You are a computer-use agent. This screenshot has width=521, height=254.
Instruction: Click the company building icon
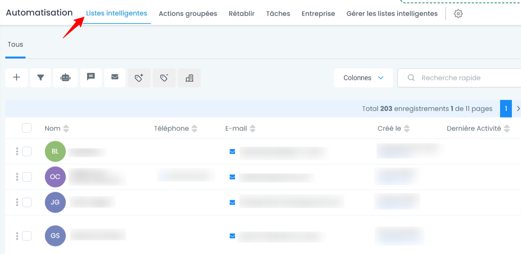[x=189, y=78]
